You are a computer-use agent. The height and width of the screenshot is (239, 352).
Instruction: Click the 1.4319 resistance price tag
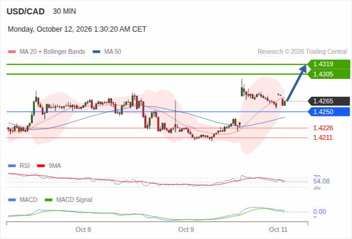coord(329,64)
